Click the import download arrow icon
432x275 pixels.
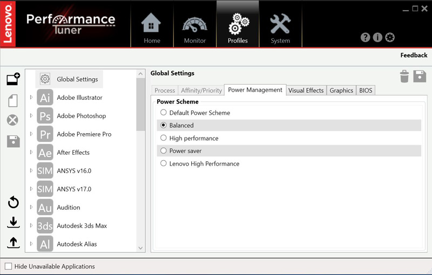point(13,222)
